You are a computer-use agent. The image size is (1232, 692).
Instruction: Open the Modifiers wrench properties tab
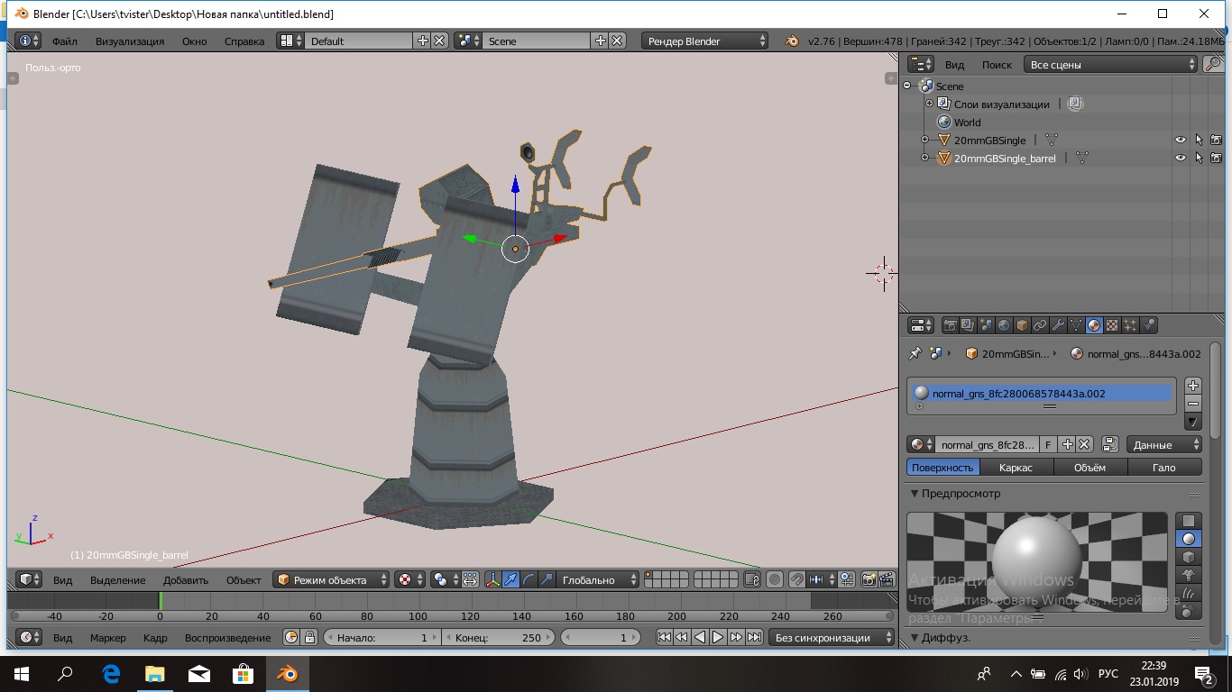[1058, 325]
